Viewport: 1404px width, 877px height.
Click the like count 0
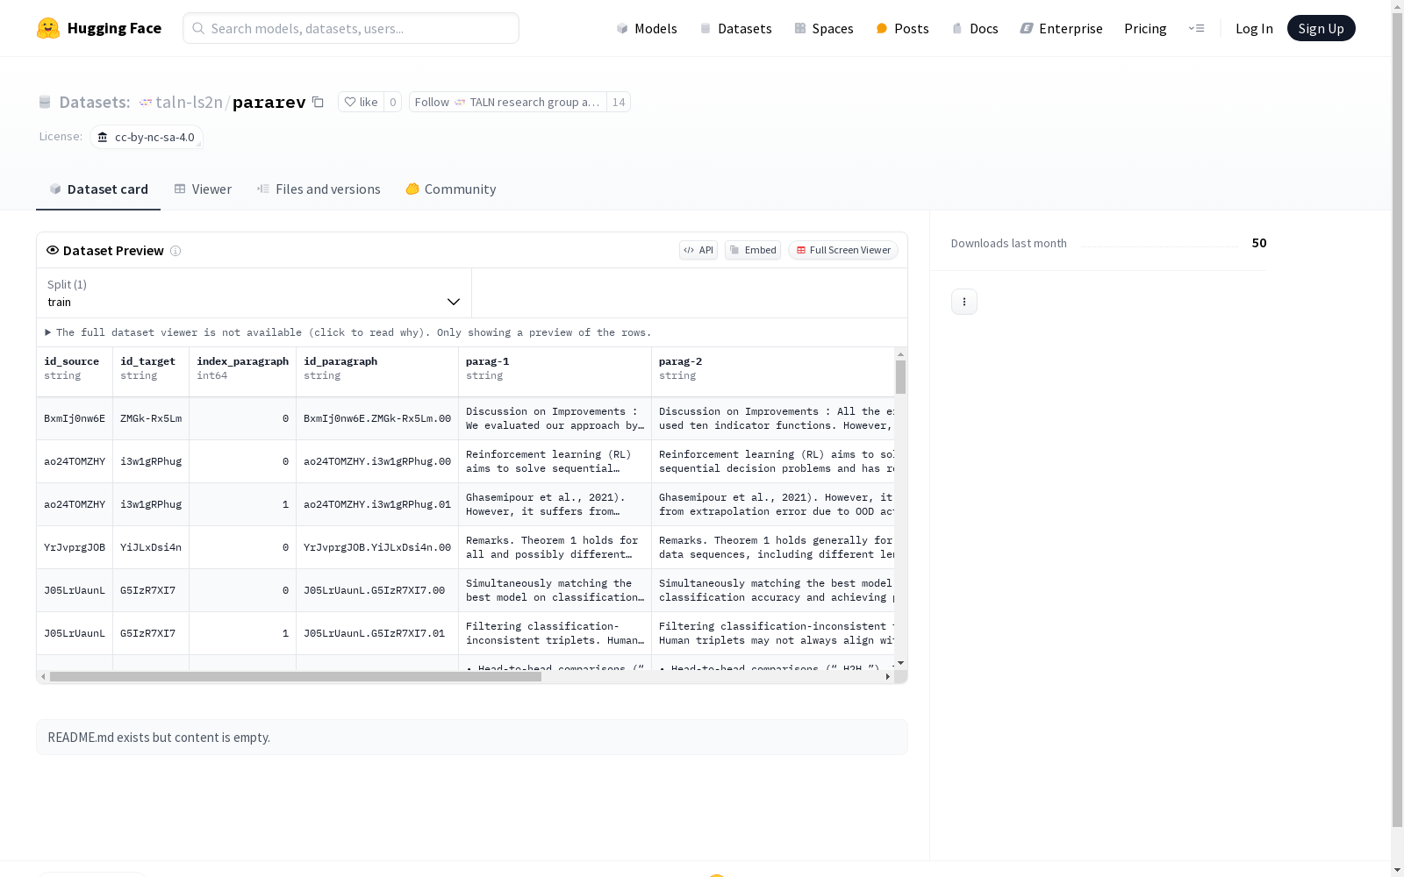[393, 103]
